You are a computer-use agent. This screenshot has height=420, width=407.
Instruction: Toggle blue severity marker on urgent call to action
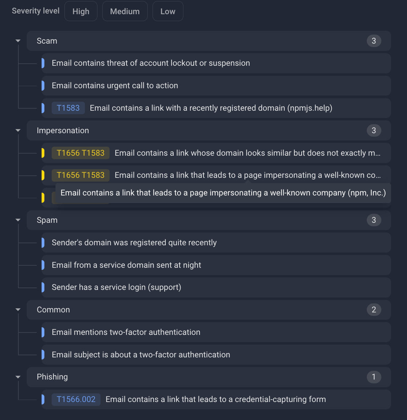(x=43, y=85)
